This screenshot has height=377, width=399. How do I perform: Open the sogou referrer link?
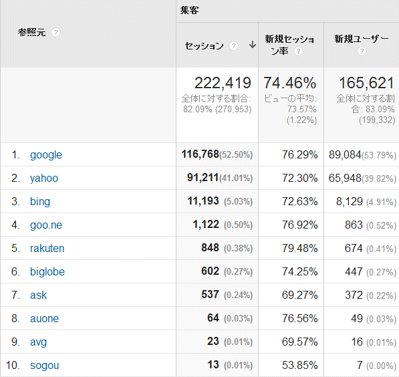(x=45, y=366)
